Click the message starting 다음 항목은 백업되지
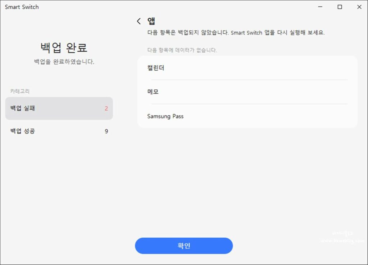Viewport: 368px width, 265px height. coord(236,33)
